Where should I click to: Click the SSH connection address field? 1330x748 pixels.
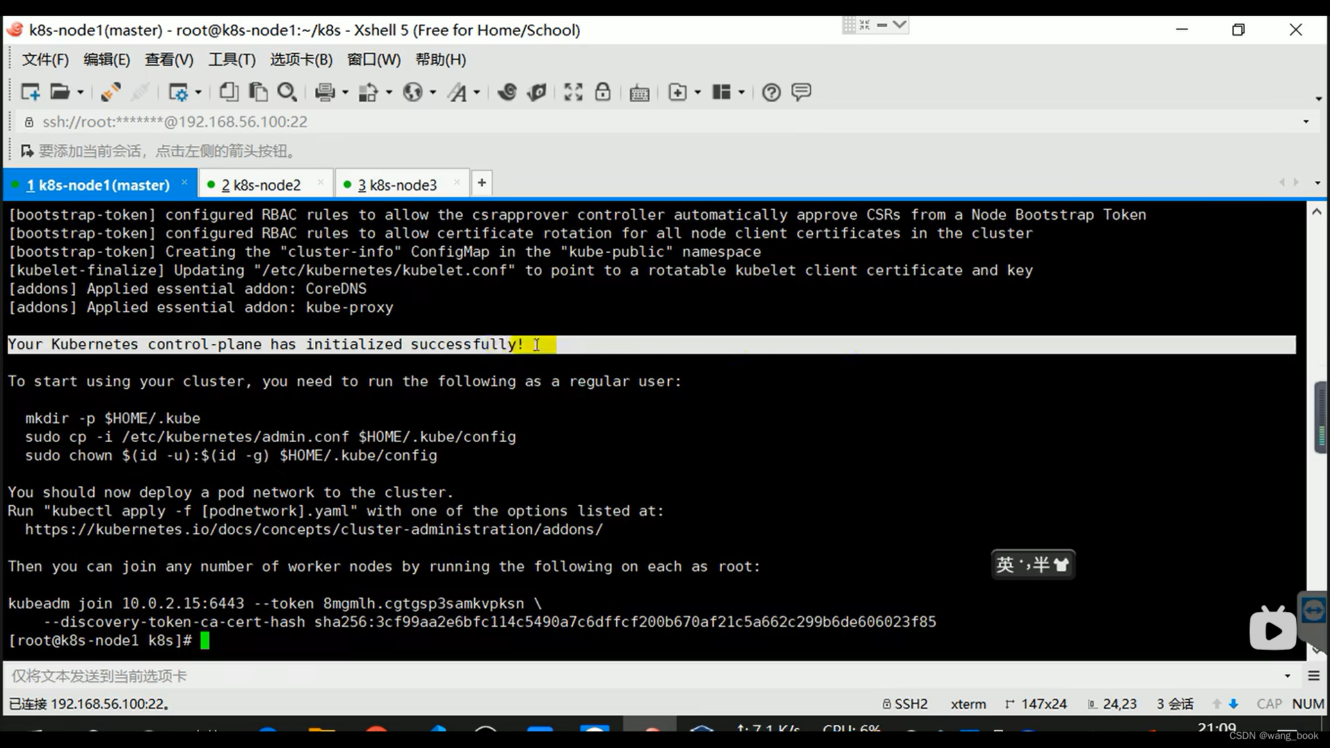point(174,121)
